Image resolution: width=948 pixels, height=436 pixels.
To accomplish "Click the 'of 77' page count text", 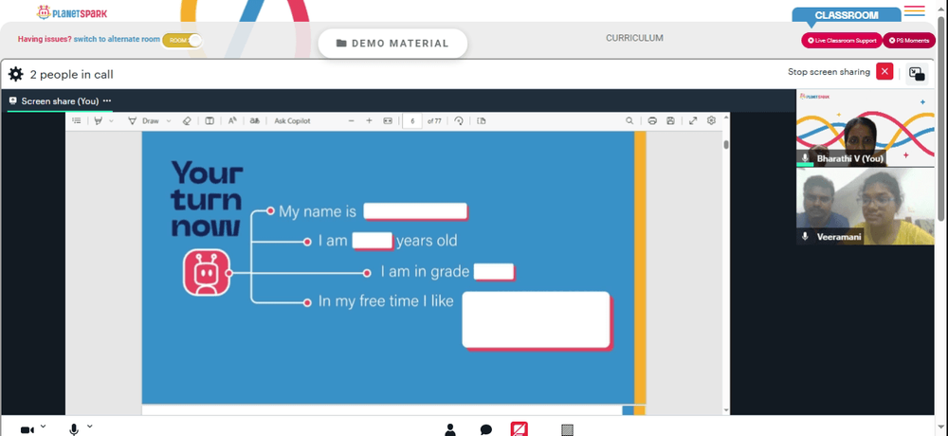I will (434, 121).
